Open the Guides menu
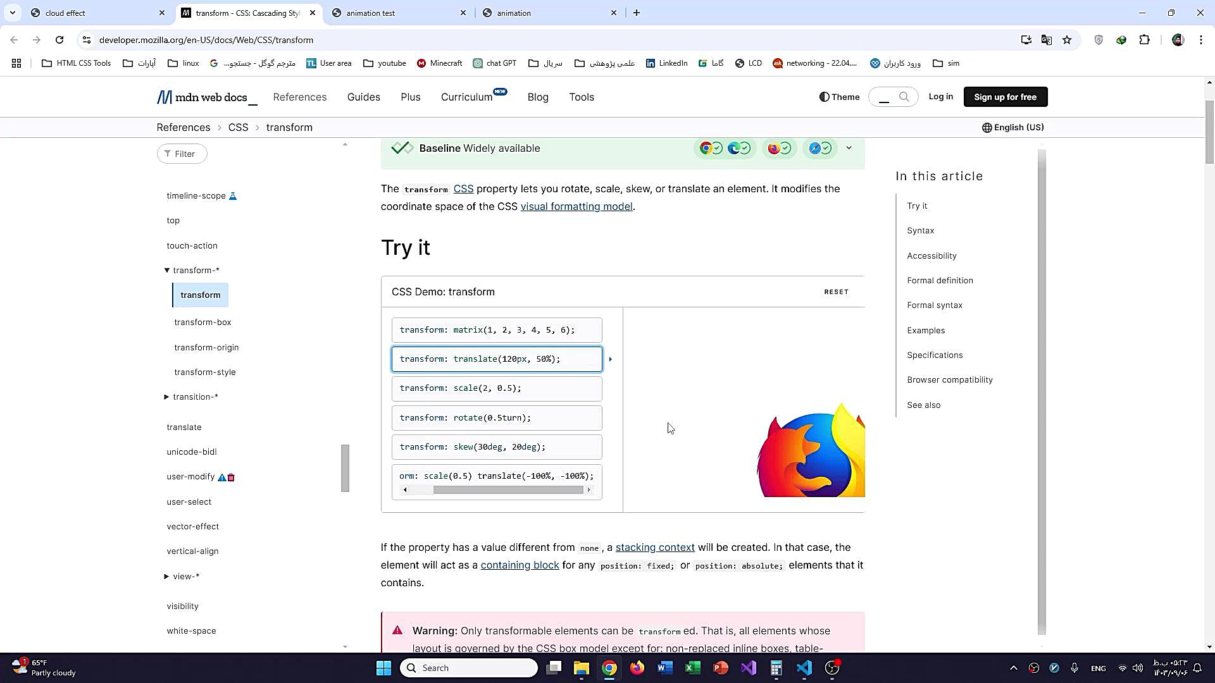This screenshot has height=683, width=1215. pyautogui.click(x=364, y=97)
